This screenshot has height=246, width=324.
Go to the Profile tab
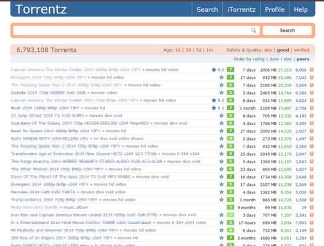tap(275, 10)
